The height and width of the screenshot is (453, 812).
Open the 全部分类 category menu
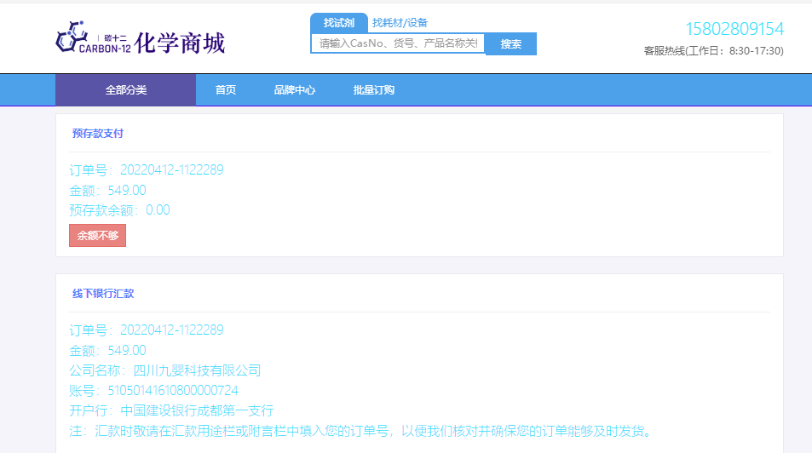pyautogui.click(x=125, y=90)
